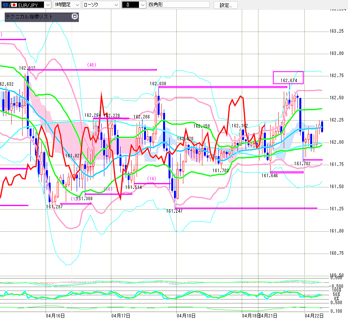Viewport: 348px width, 319px height.
Task: Click the 162.278 price label
Action: [x=112, y=116]
